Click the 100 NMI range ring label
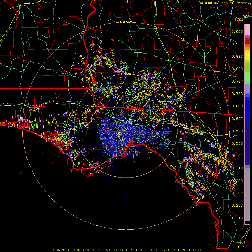Viewport: 252px width, 252px height. (x=126, y=22)
